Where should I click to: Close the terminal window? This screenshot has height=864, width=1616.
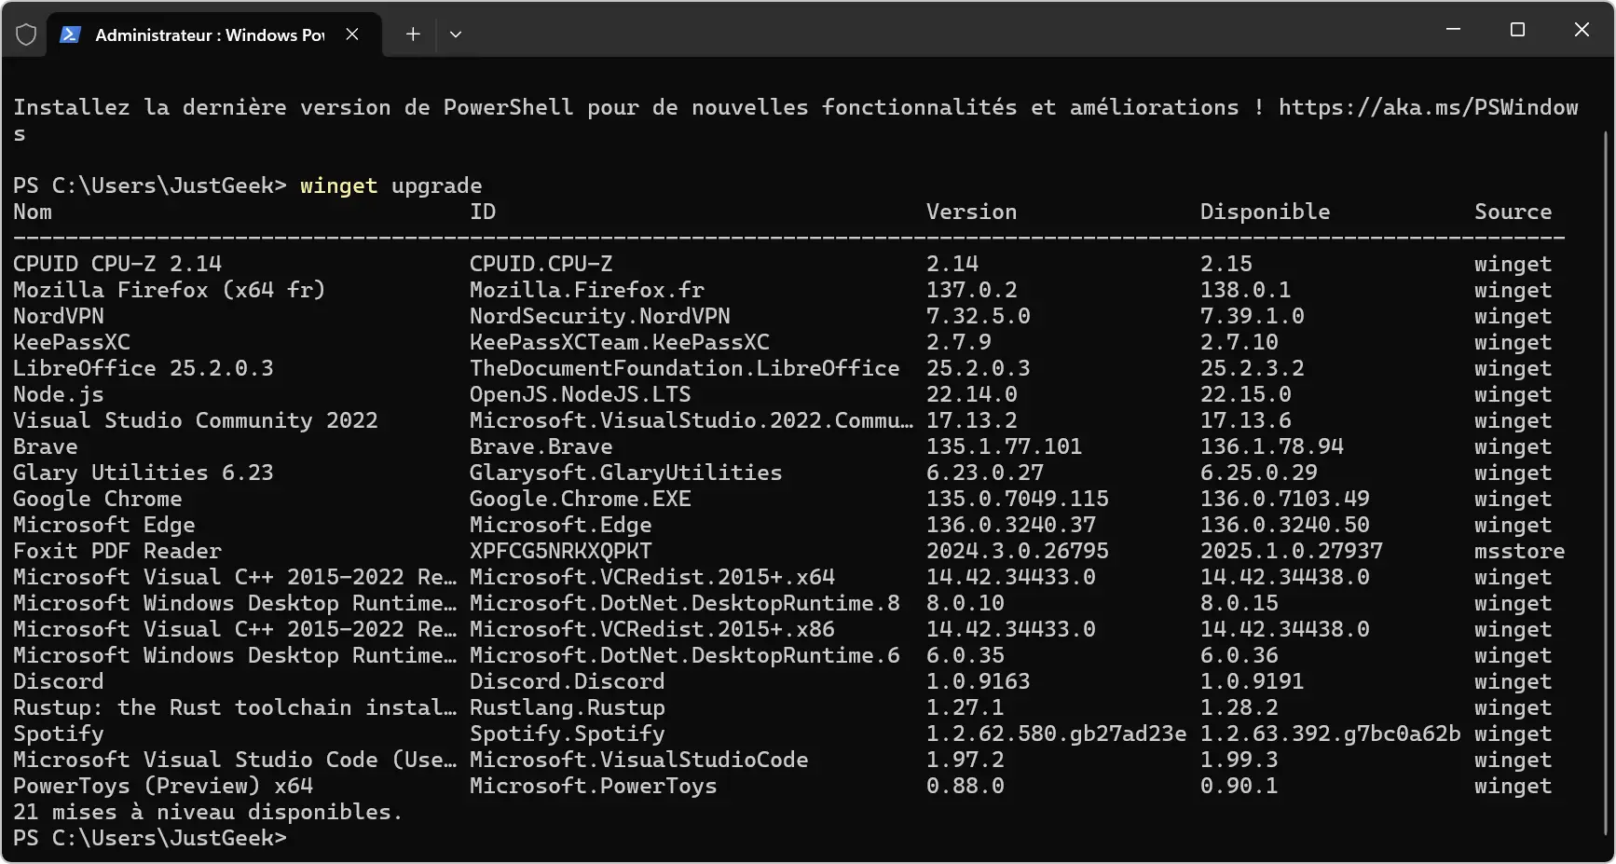point(1582,30)
